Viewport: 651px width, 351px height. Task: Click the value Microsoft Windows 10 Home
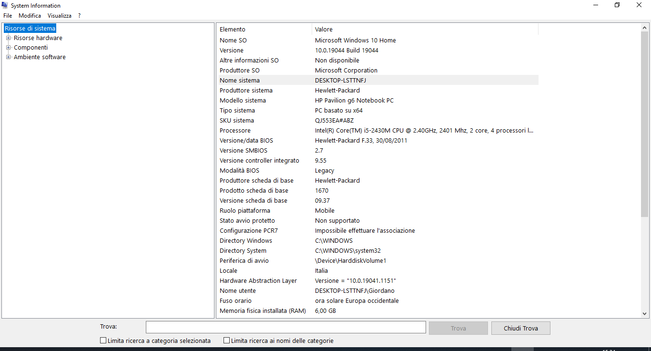(x=356, y=41)
